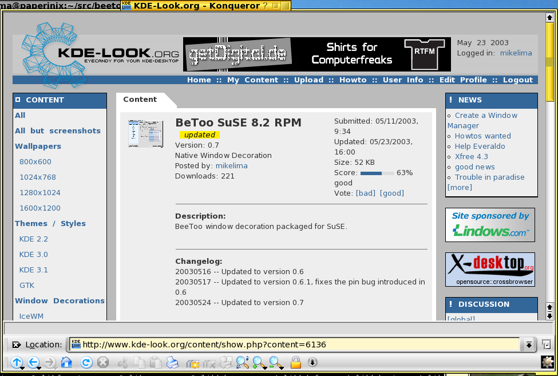Open GTK themes category

(27, 285)
